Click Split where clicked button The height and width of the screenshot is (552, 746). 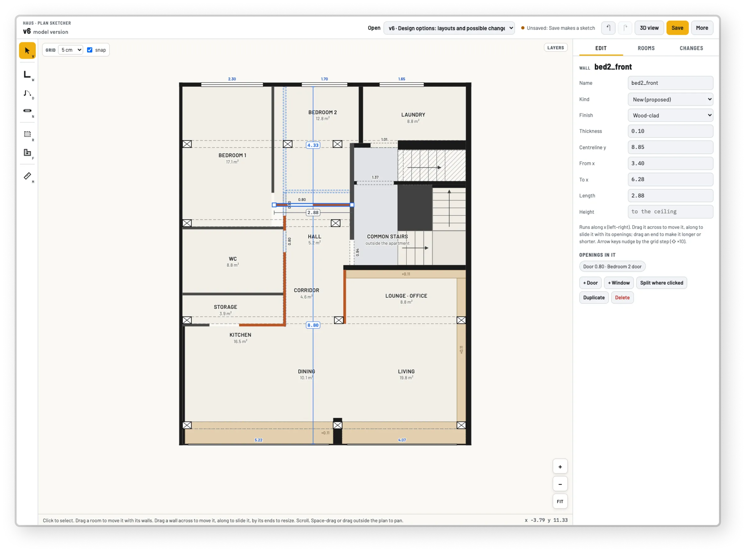point(661,283)
